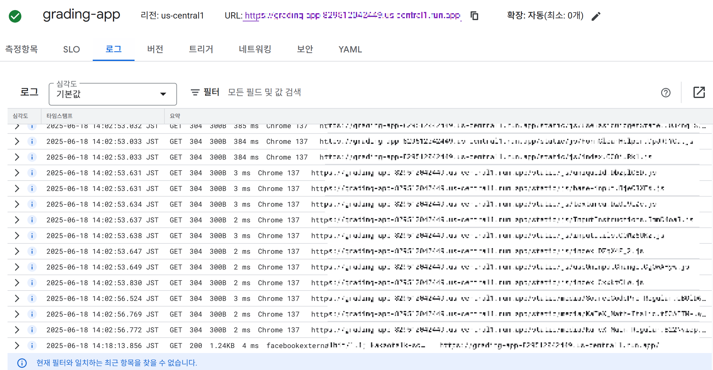
Task: Expand the 14:02:53.649 log entry
Action: [x=17, y=267]
